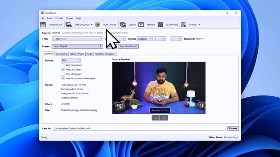Click the source name untitled
Screen dimensions: 280x157
coord(56,33)
